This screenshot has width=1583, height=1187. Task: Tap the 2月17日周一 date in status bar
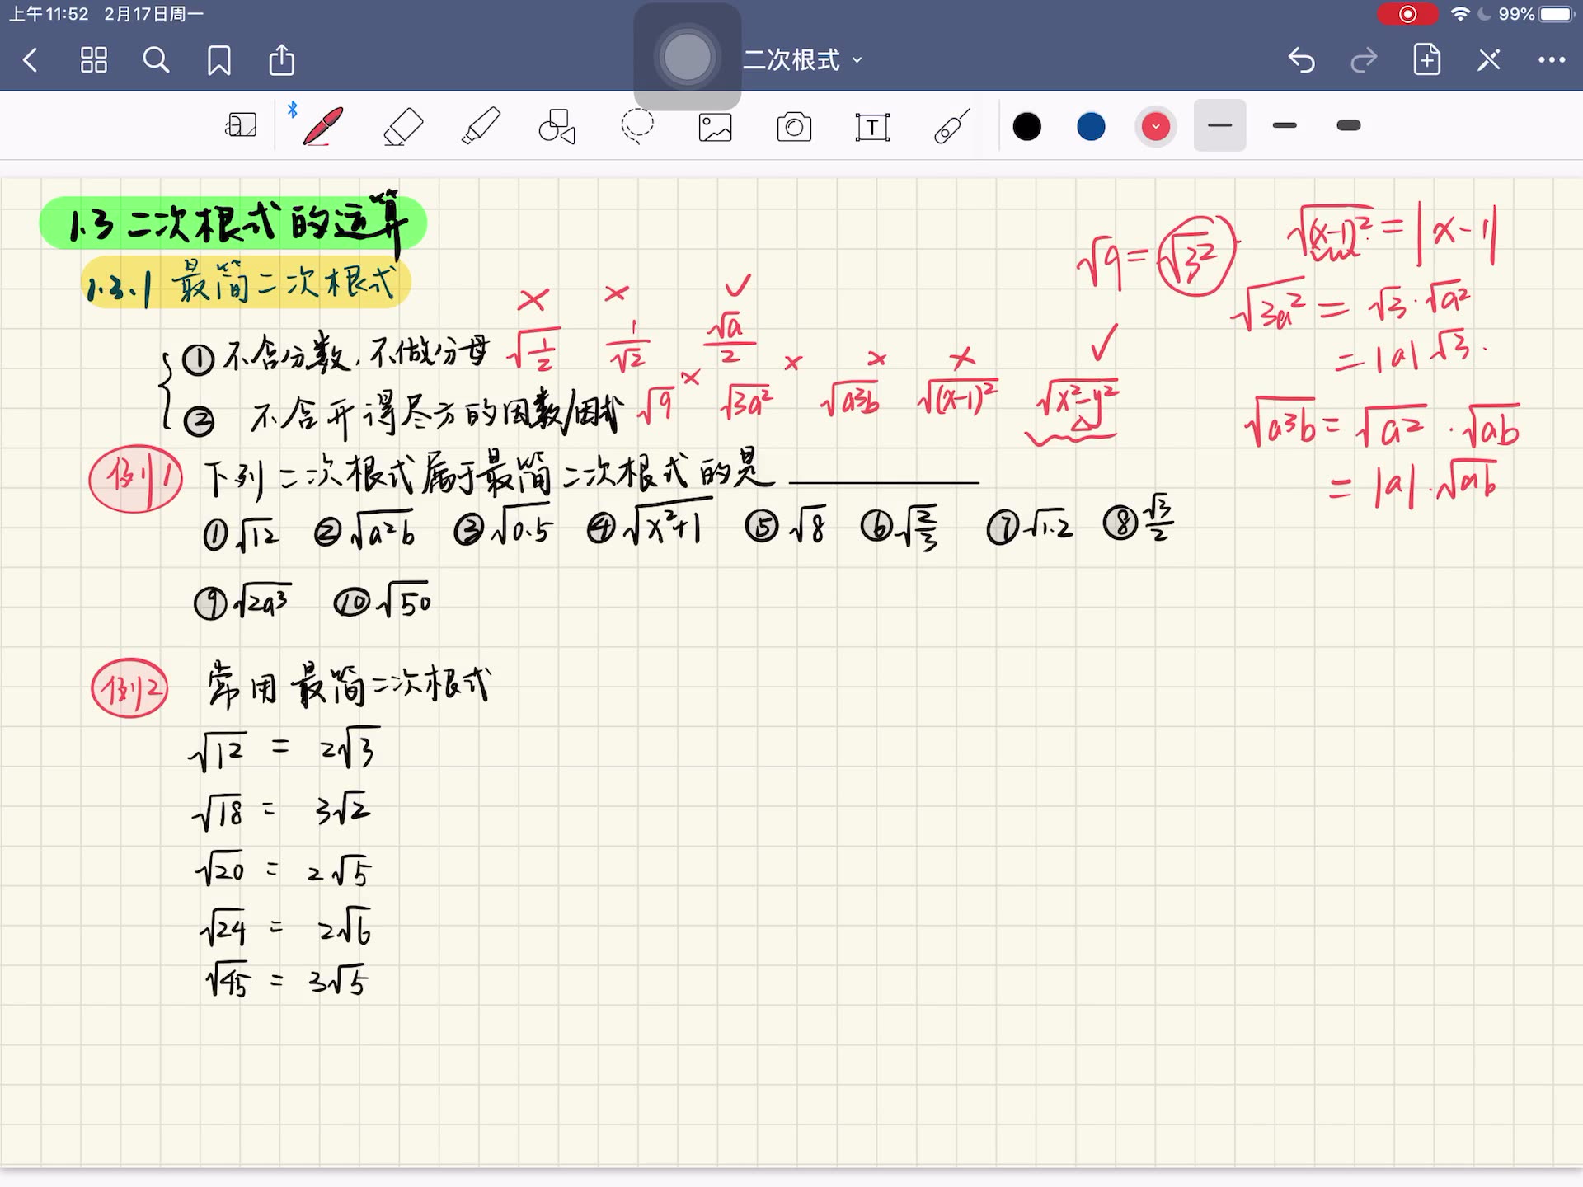(153, 14)
